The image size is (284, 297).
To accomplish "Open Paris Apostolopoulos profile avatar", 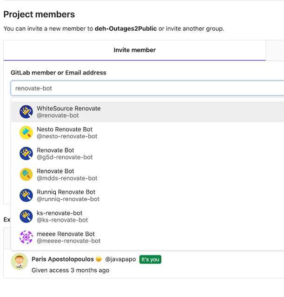I will 20,262.
